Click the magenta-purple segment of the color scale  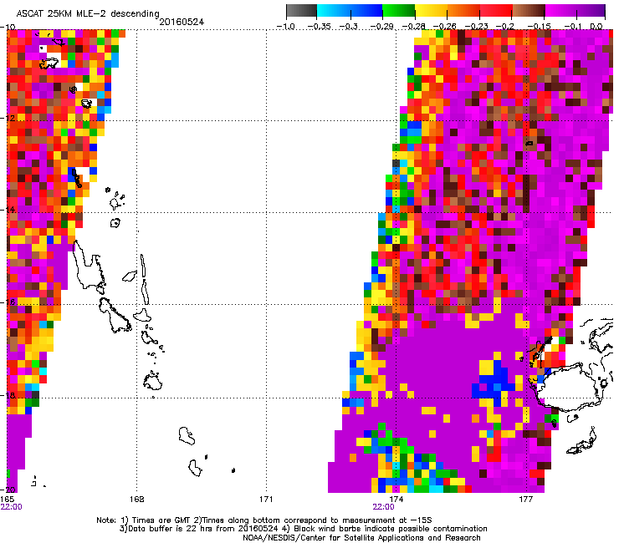[x=576, y=11]
